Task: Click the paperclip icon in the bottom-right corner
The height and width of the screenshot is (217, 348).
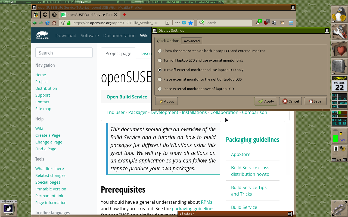Action: tap(339, 208)
